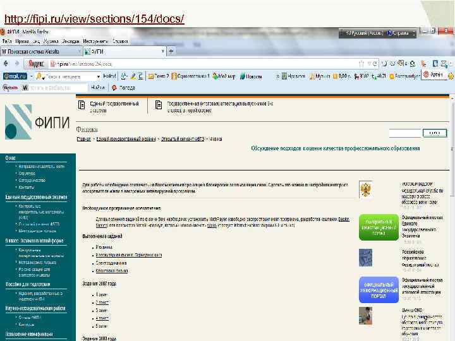Open the Правка menu
This screenshot has height=341, width=455.
[22, 41]
